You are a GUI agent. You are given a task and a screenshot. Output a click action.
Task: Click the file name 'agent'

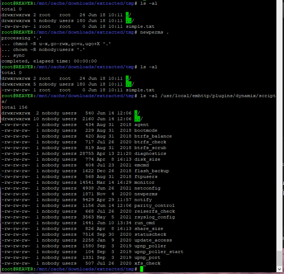(x=141, y=125)
